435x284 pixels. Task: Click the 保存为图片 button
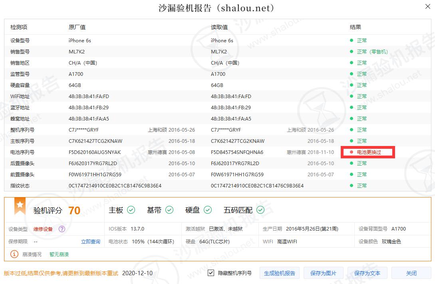[x=323, y=273]
